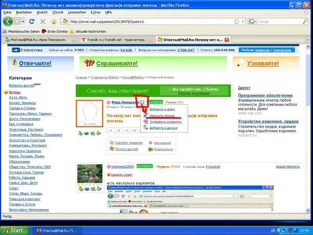Click the Firefox taskbar window button
The image size is (313, 235).
coord(56,231)
